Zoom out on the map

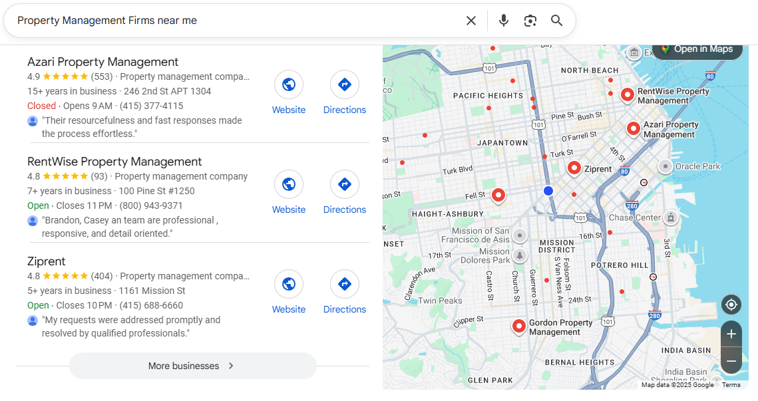tap(731, 360)
